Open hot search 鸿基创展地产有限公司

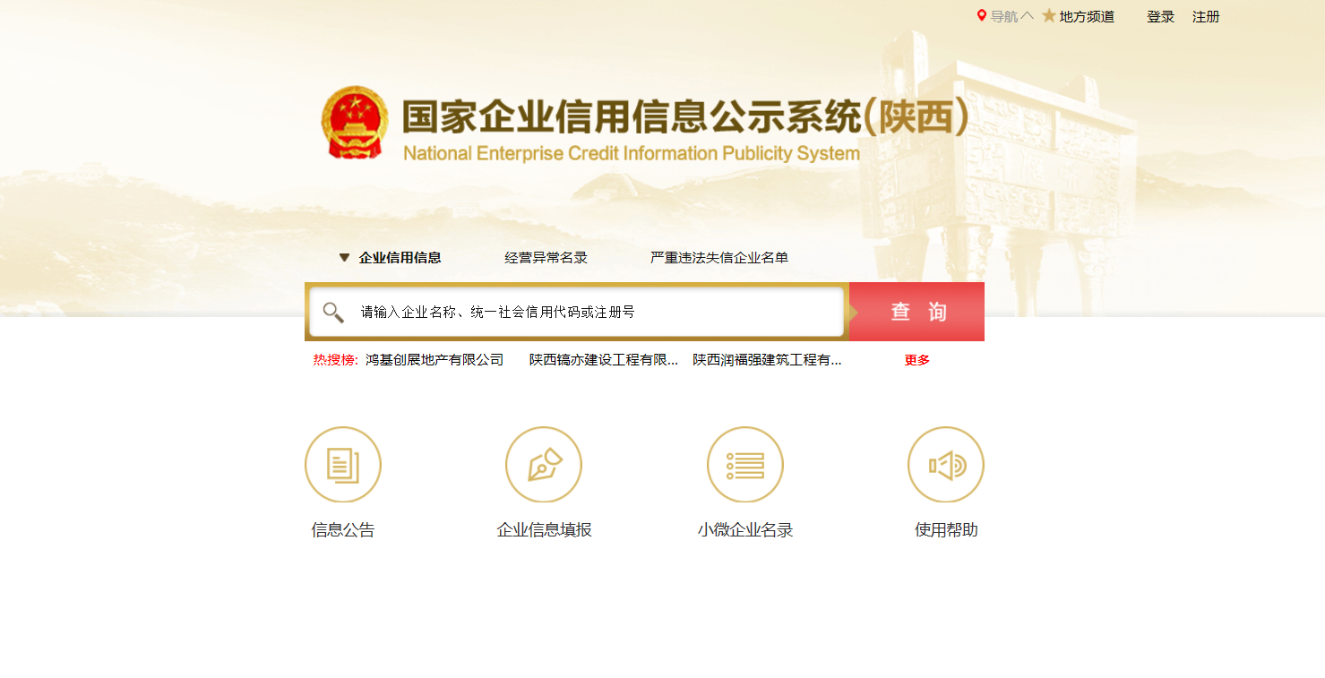pos(434,360)
